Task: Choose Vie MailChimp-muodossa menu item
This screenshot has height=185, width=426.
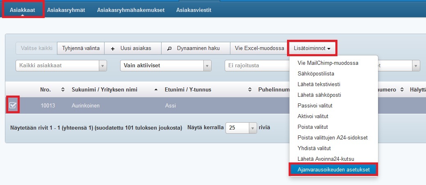Action: point(328,63)
